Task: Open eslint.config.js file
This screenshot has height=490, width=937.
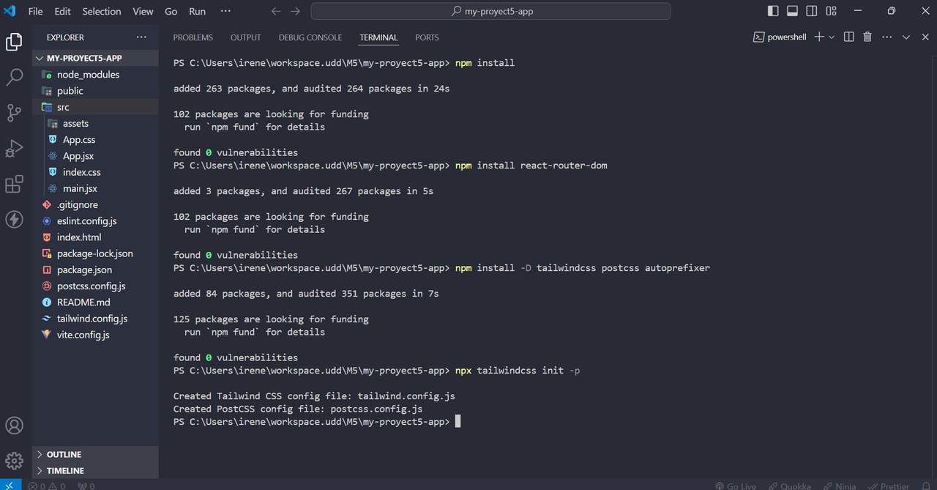Action: pyautogui.click(x=95, y=220)
